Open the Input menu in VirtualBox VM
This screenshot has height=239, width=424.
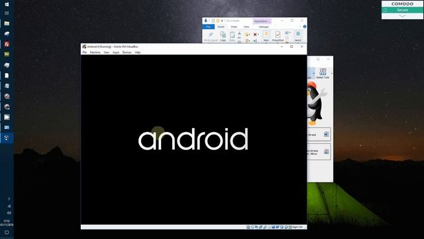[x=116, y=52]
